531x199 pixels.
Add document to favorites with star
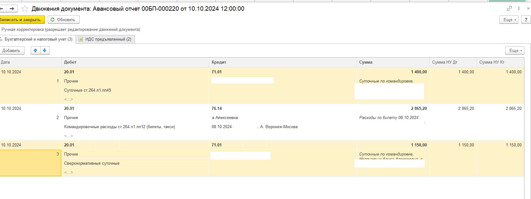click(25, 9)
